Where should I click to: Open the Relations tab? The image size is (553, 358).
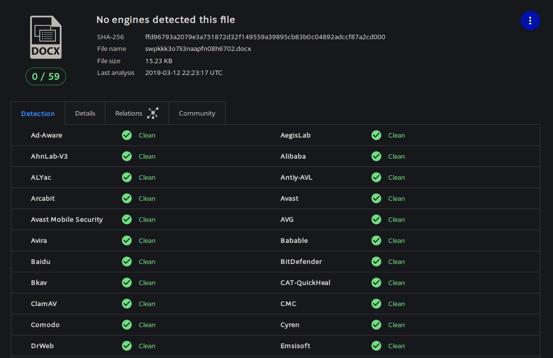coord(137,114)
